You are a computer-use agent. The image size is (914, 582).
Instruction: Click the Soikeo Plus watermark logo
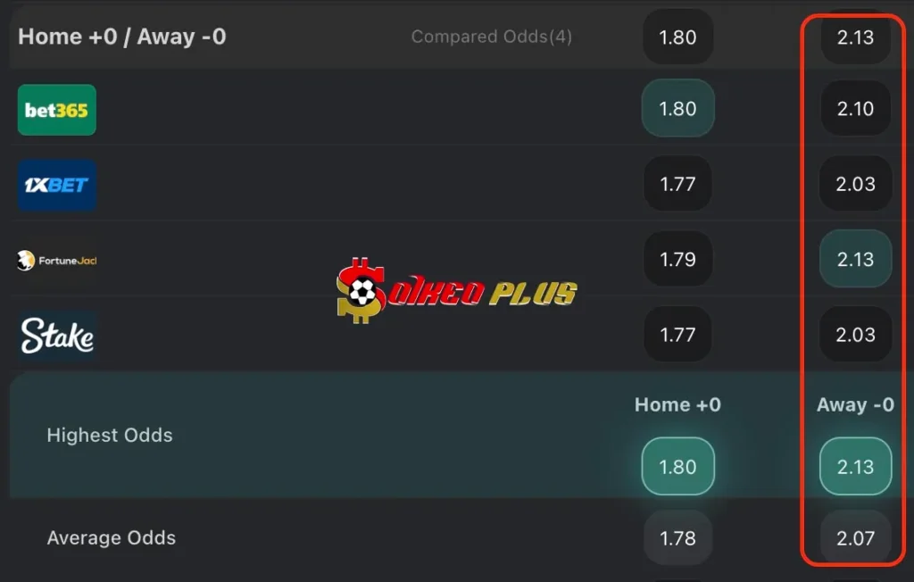[x=457, y=289]
